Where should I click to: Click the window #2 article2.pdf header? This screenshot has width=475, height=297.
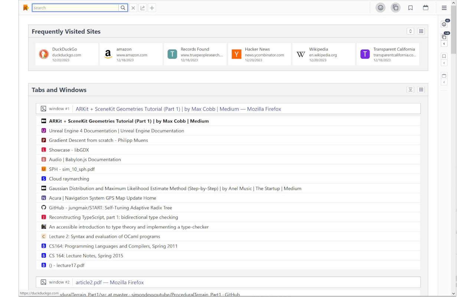click(109, 282)
